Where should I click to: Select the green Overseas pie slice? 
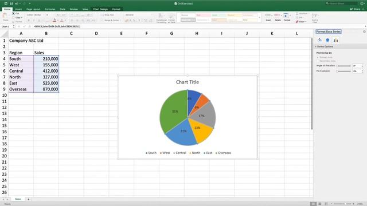173,110
